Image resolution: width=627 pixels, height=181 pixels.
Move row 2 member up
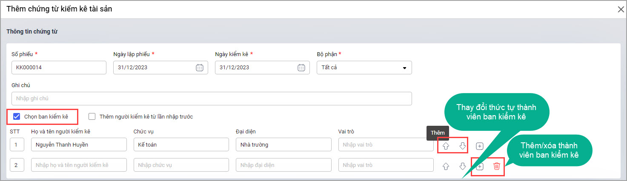tap(446, 166)
